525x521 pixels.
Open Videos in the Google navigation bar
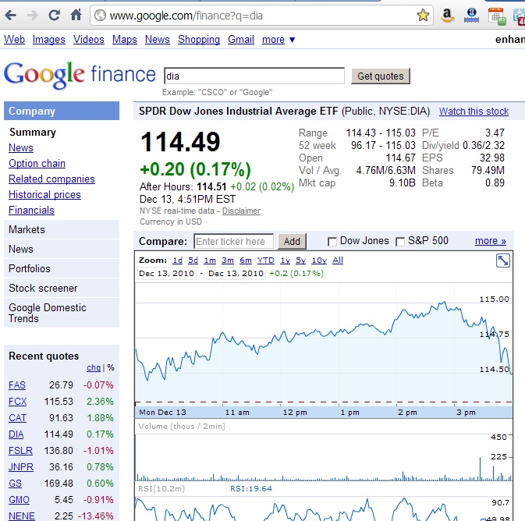coord(89,40)
